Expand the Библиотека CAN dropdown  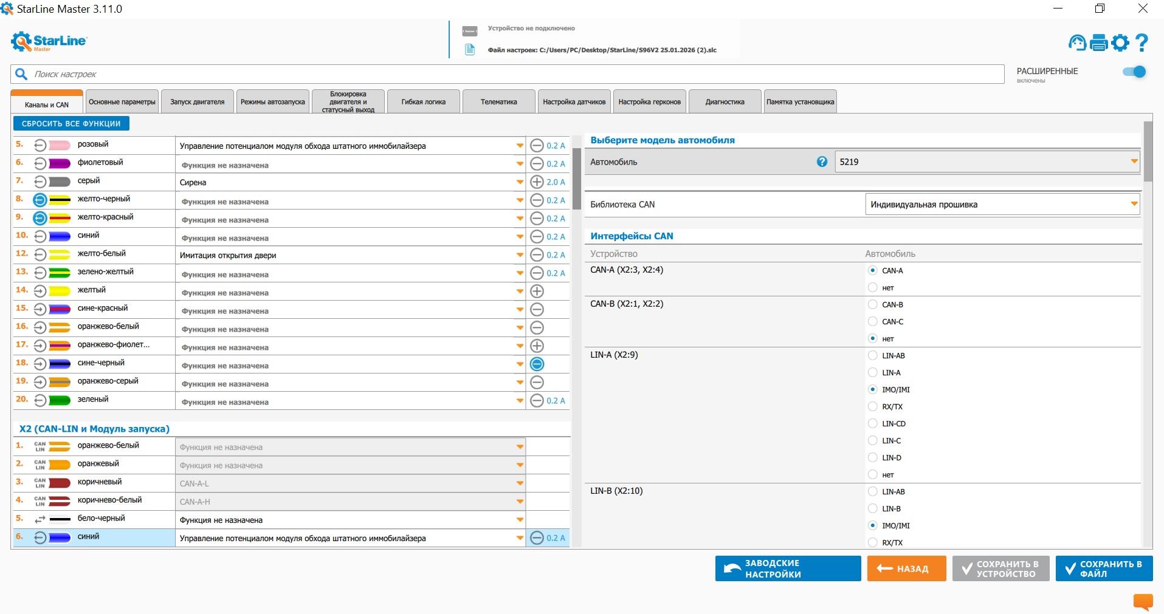(1002, 205)
